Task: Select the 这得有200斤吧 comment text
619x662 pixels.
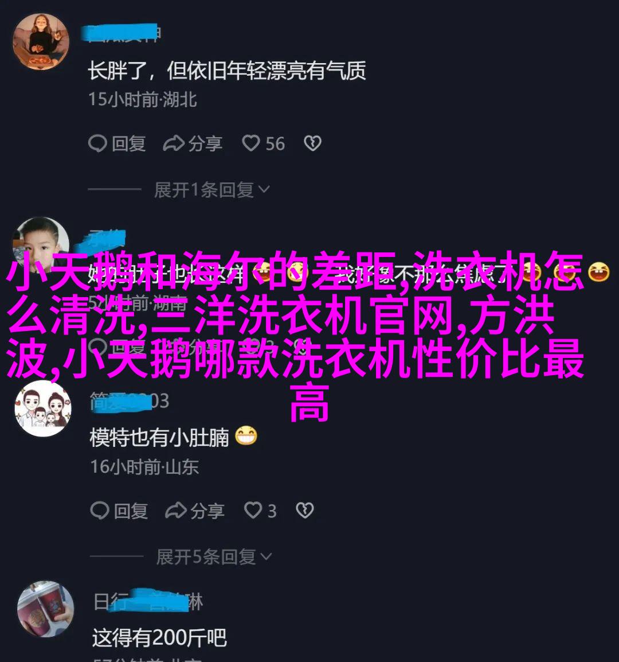Action: point(159,637)
